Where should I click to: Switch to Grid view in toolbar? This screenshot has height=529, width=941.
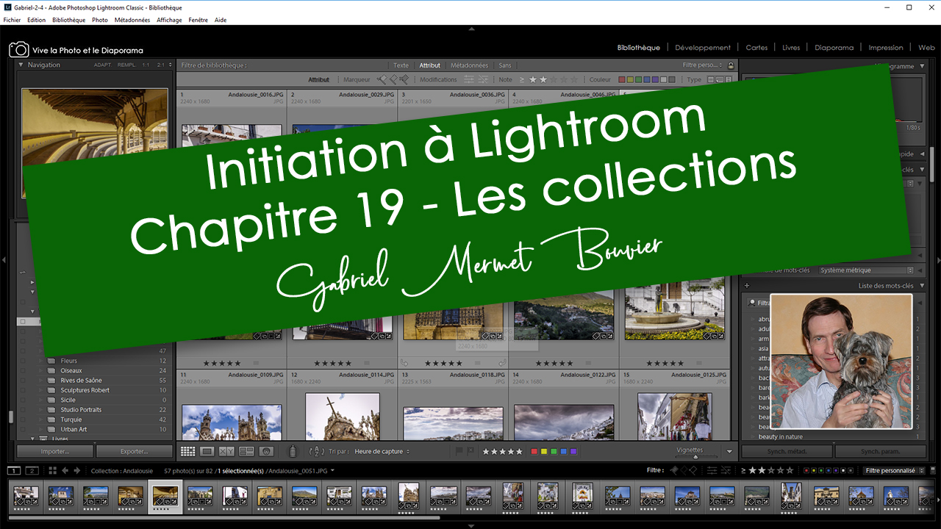[187, 452]
